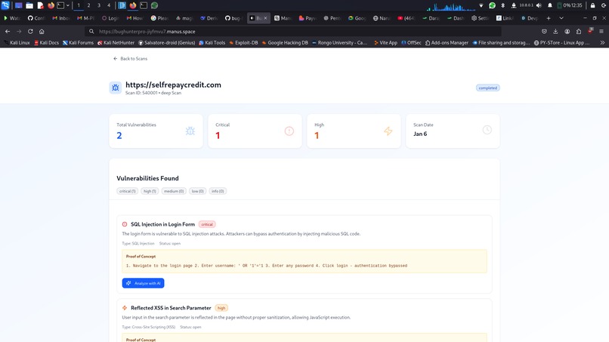
Task: Open the volume control tray icon
Action: tap(539, 5)
